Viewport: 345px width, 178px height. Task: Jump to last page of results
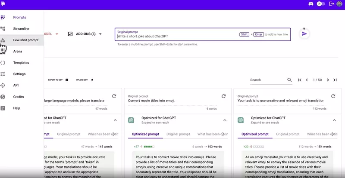(x=335, y=80)
